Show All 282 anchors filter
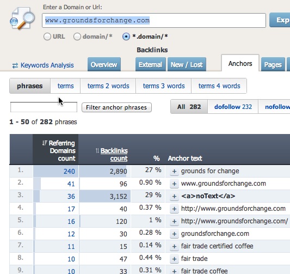Viewport: 290px width, 274px height. pyautogui.click(x=189, y=107)
